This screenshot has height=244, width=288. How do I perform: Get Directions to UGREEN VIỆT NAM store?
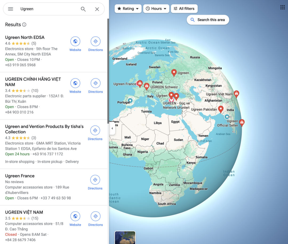tap(95, 219)
